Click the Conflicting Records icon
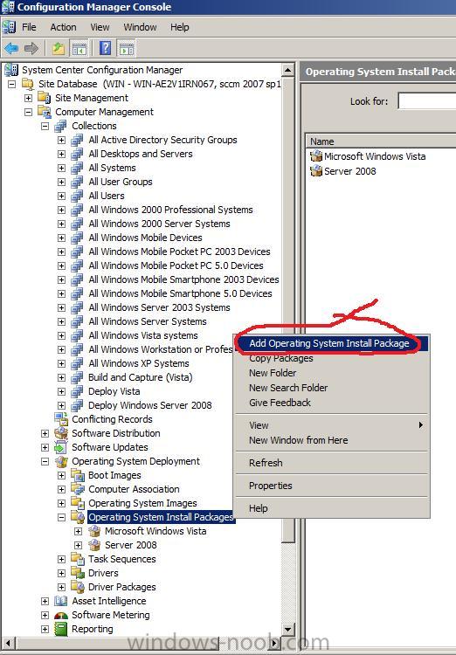Screen dimensions: 456x655 pos(61,419)
